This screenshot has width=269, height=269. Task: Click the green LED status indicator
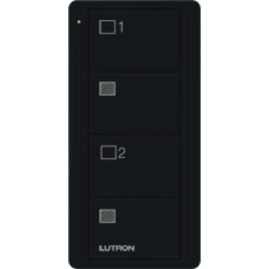[79, 22]
